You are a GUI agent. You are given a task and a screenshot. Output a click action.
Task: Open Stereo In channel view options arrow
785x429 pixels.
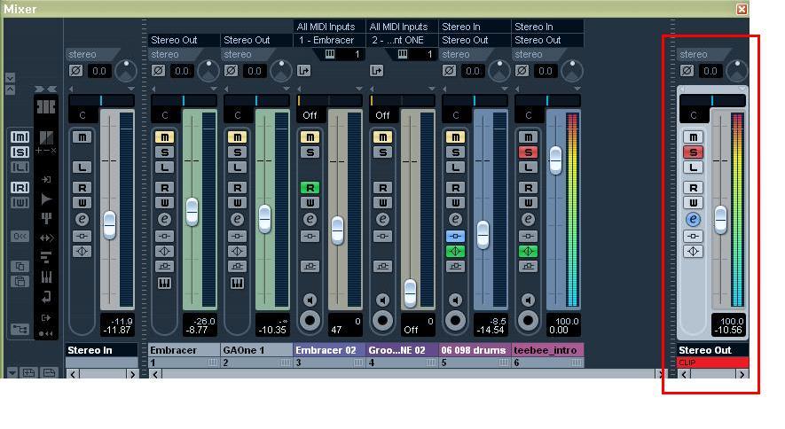pos(130,89)
